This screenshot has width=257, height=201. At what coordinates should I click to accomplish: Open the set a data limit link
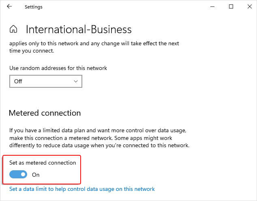82,189
